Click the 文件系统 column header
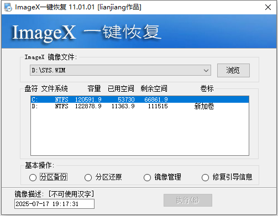 coord(55,88)
